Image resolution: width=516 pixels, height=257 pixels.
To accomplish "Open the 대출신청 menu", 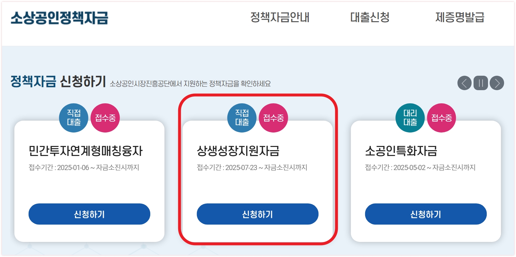I will pyautogui.click(x=370, y=18).
